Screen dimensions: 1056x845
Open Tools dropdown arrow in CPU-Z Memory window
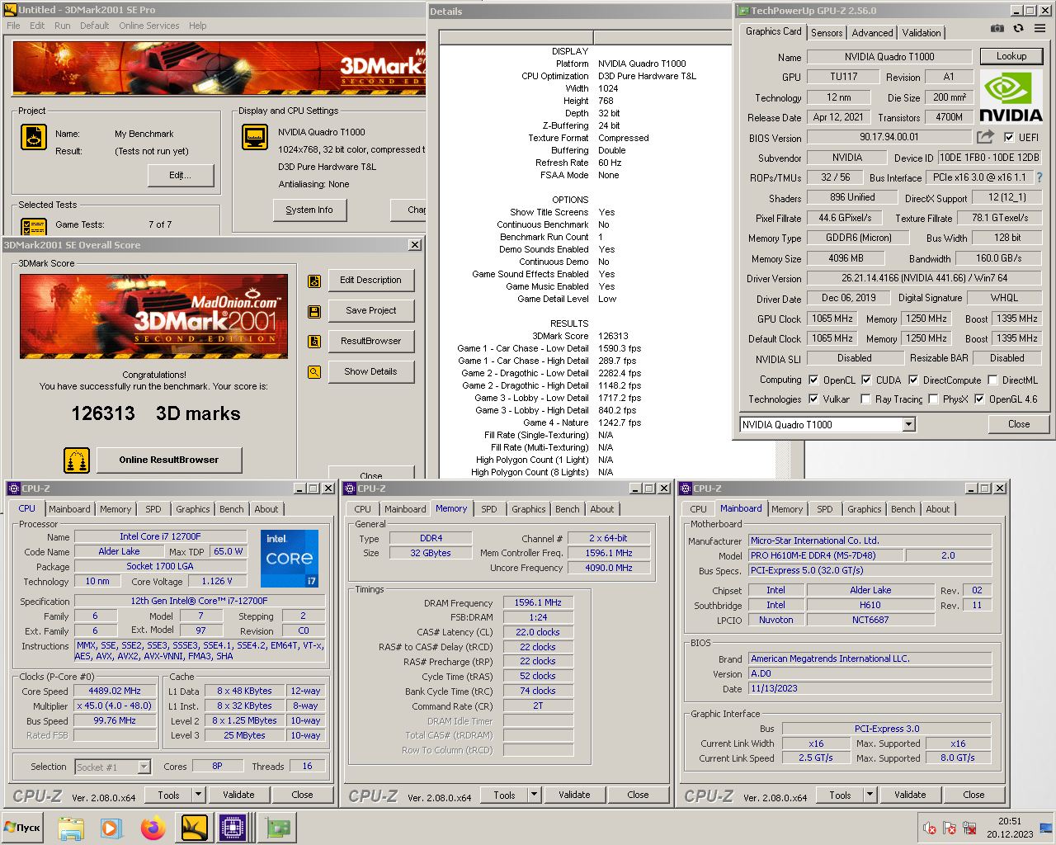click(x=534, y=795)
